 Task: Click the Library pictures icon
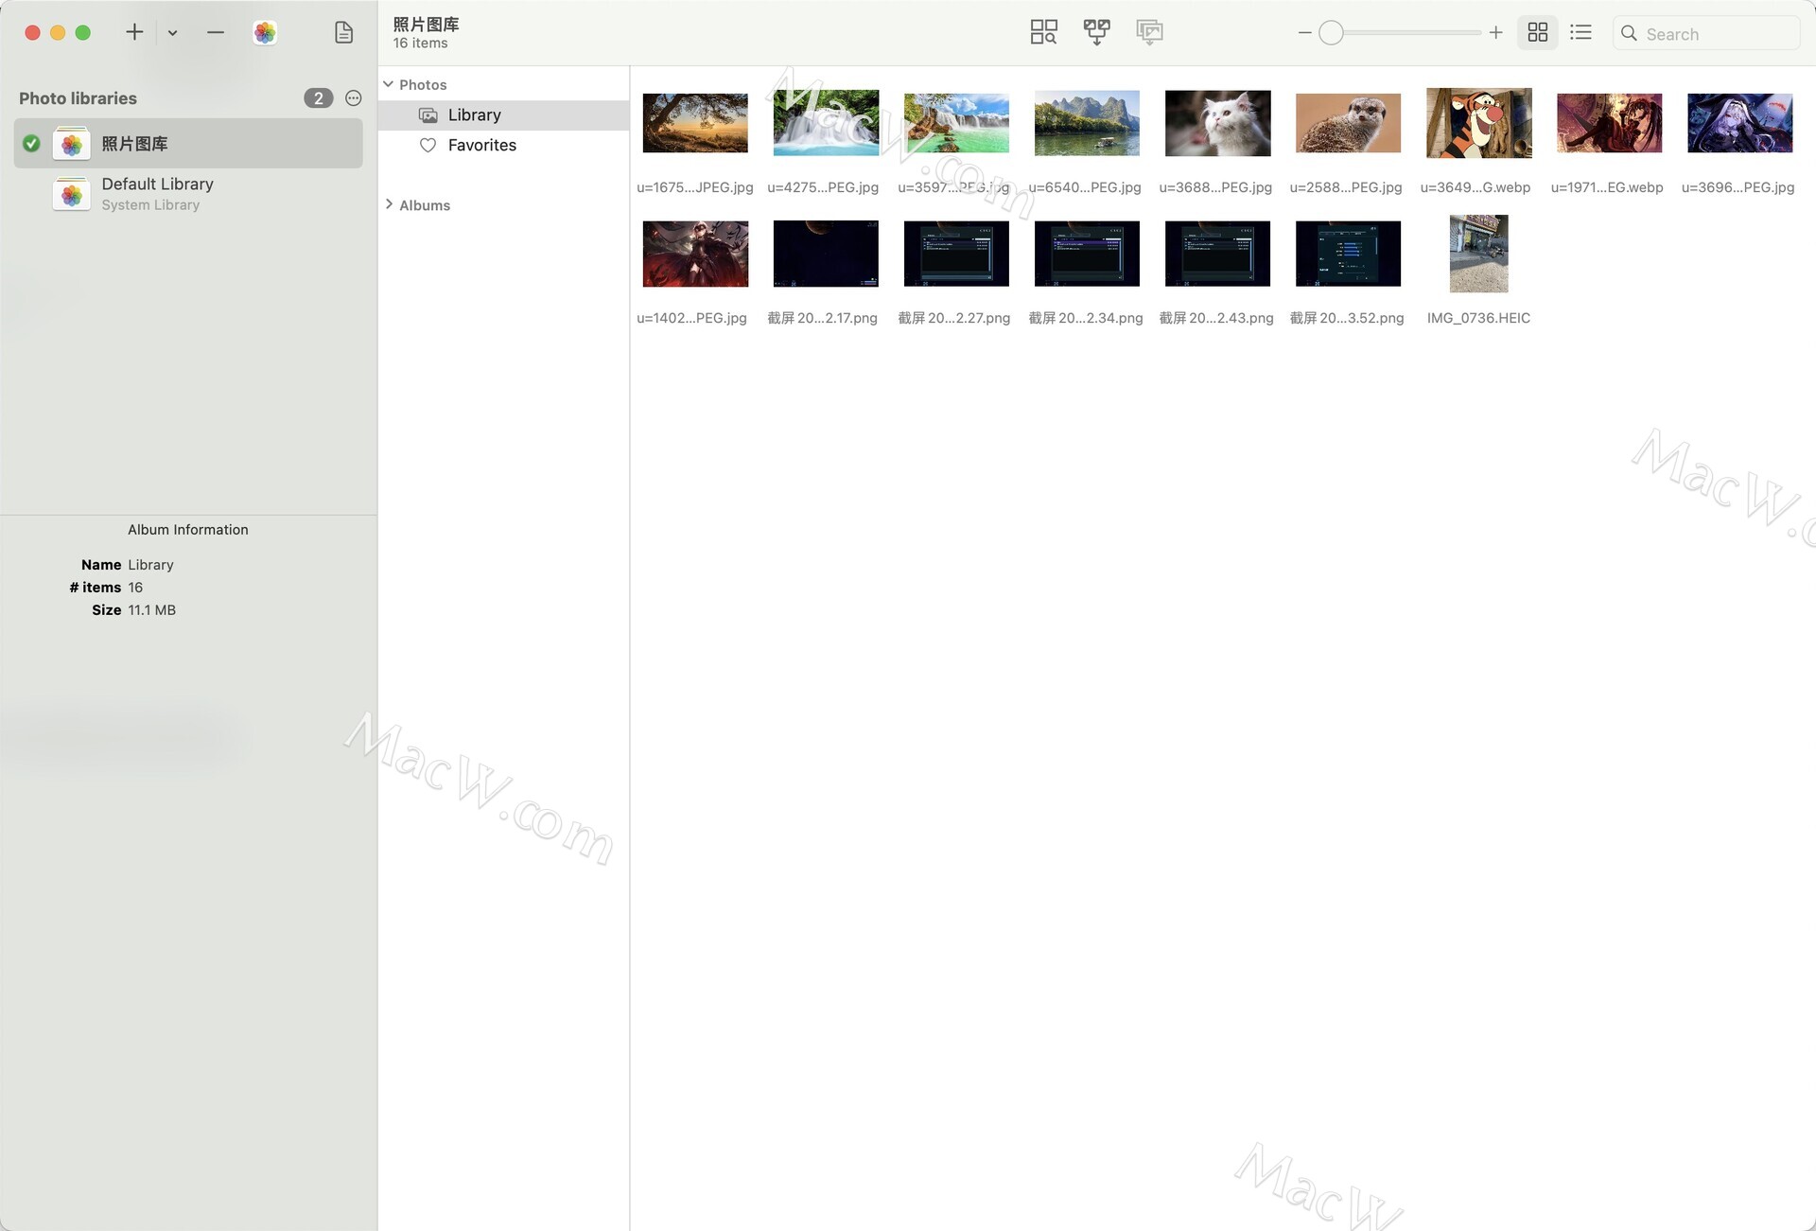pyautogui.click(x=428, y=115)
